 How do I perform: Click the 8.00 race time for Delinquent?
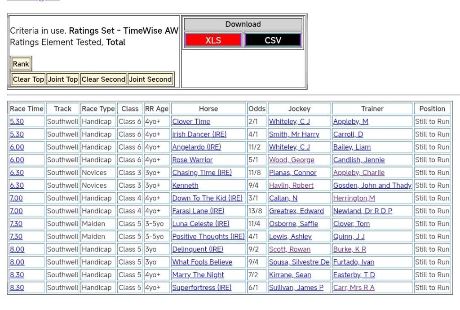17,249
